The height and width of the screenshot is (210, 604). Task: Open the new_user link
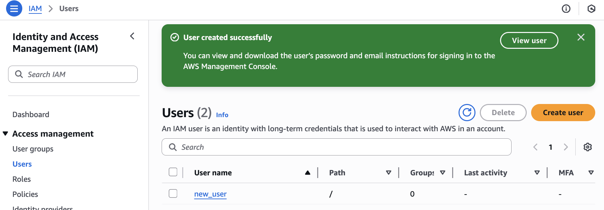pyautogui.click(x=210, y=194)
